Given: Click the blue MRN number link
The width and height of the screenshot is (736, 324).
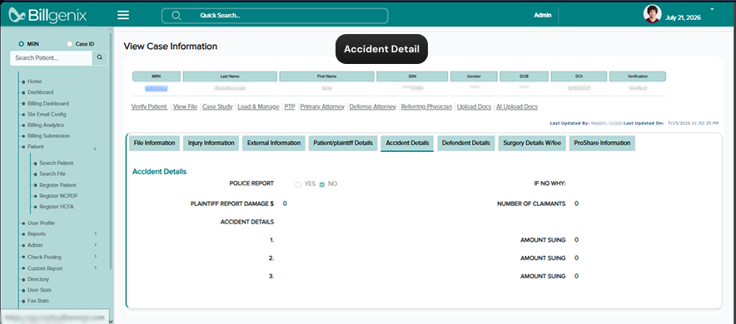Looking at the screenshot, I should tap(157, 88).
